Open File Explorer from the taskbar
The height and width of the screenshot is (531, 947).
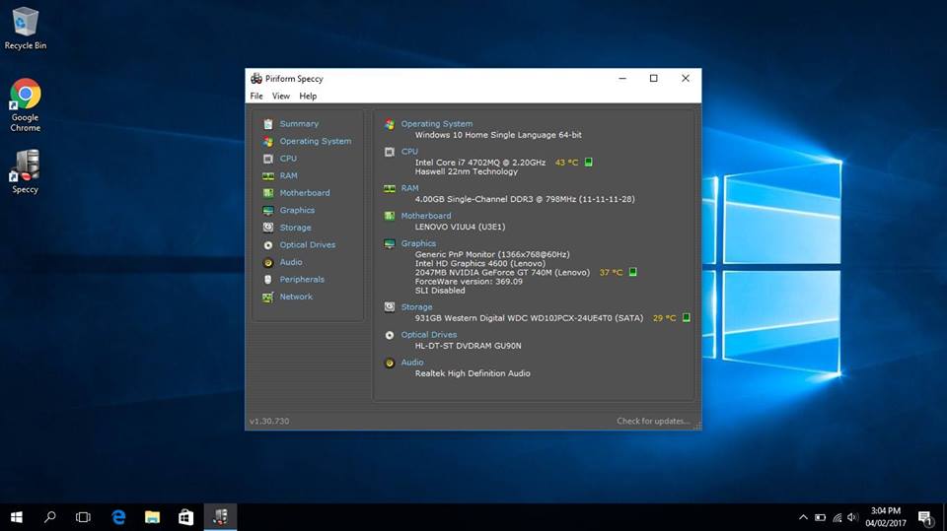152,517
